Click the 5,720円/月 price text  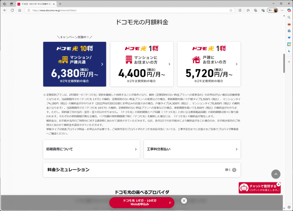(x=209, y=73)
